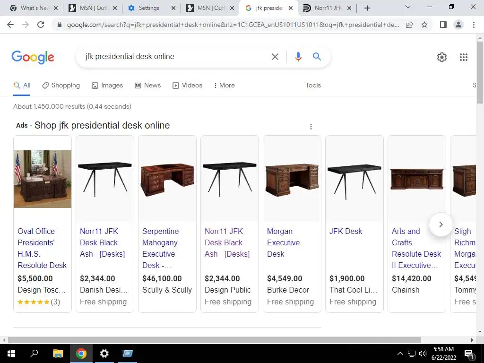
Task: Close the Settings tab
Action: click(173, 9)
